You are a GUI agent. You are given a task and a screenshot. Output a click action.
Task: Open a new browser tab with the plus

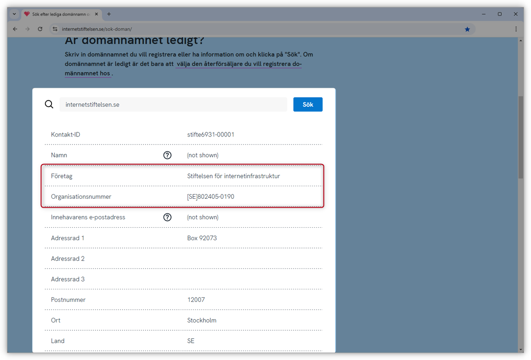(x=109, y=14)
